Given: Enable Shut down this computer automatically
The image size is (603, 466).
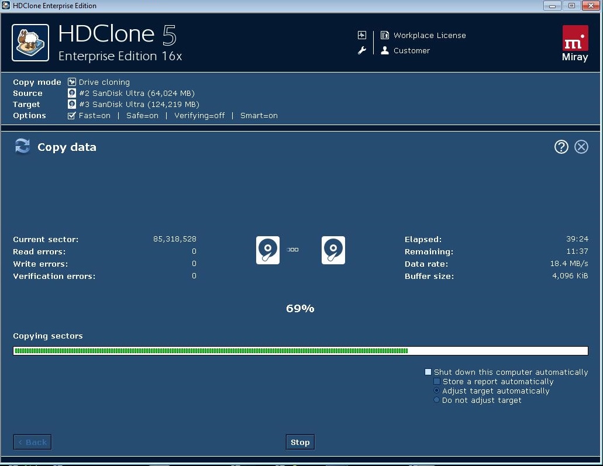Looking at the screenshot, I should (x=428, y=372).
